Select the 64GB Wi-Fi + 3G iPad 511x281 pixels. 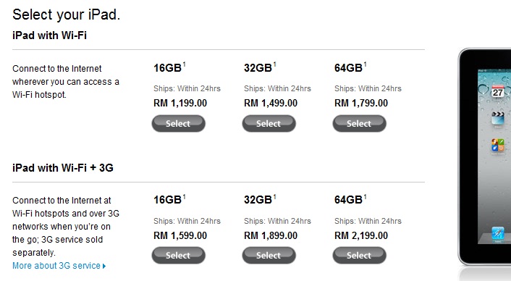(x=359, y=255)
